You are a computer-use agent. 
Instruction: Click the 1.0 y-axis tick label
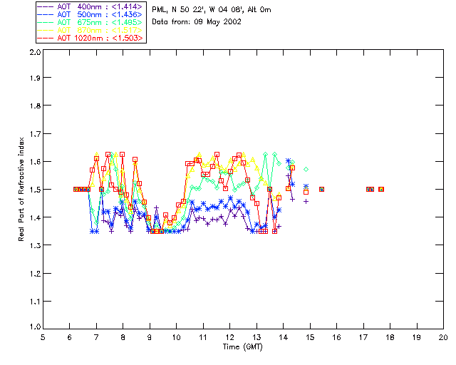35,327
